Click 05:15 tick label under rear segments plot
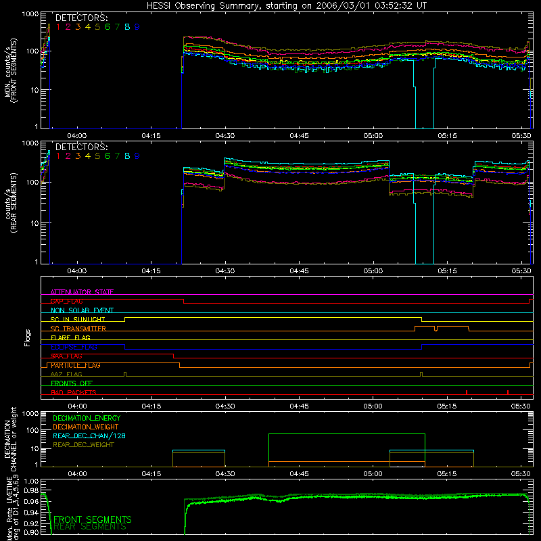The height and width of the screenshot is (541, 541). [x=447, y=271]
